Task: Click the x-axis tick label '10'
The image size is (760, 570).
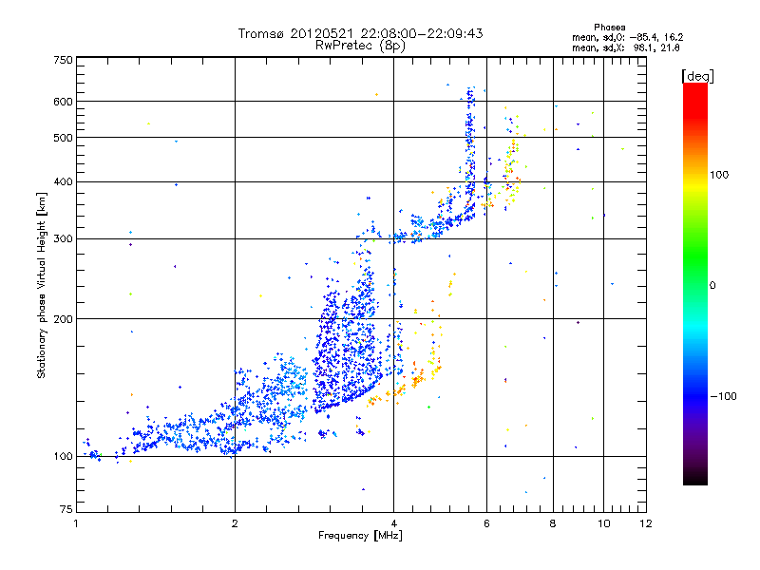Action: point(604,523)
